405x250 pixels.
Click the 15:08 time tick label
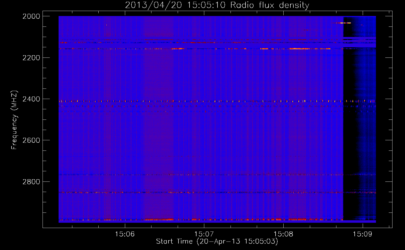coord(283,234)
